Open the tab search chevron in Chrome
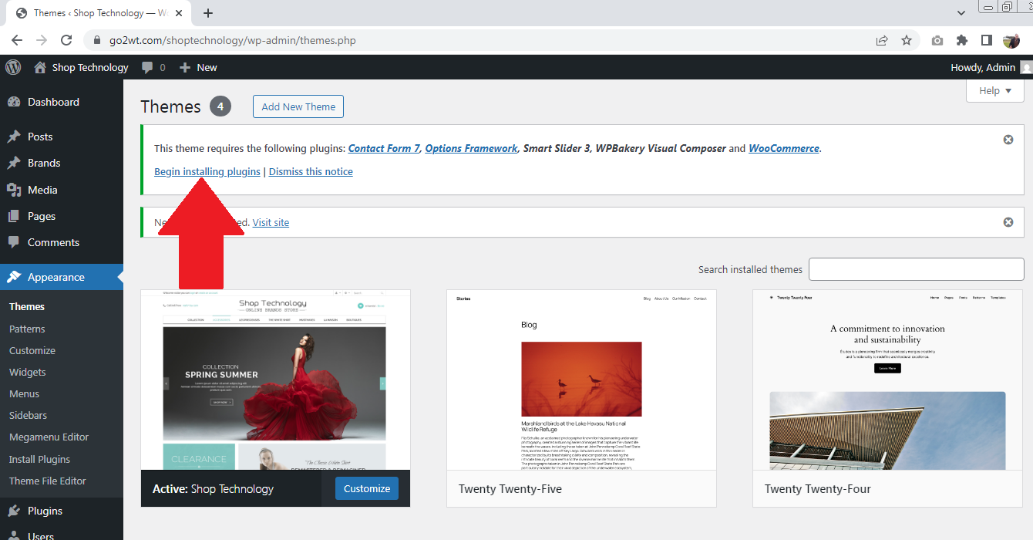The width and height of the screenshot is (1033, 540). point(961,13)
